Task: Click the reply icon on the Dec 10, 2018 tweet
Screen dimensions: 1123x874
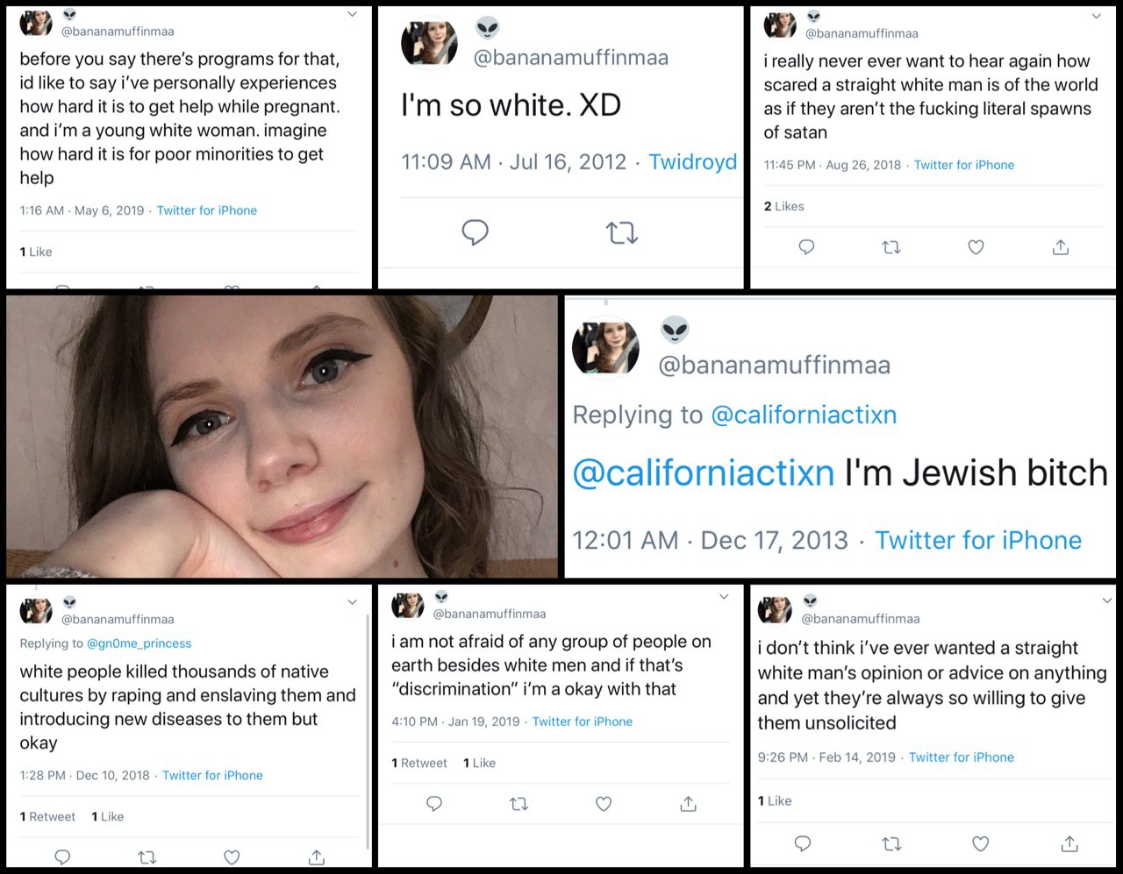Action: (62, 856)
